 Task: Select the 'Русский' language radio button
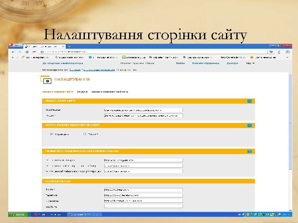85,134
